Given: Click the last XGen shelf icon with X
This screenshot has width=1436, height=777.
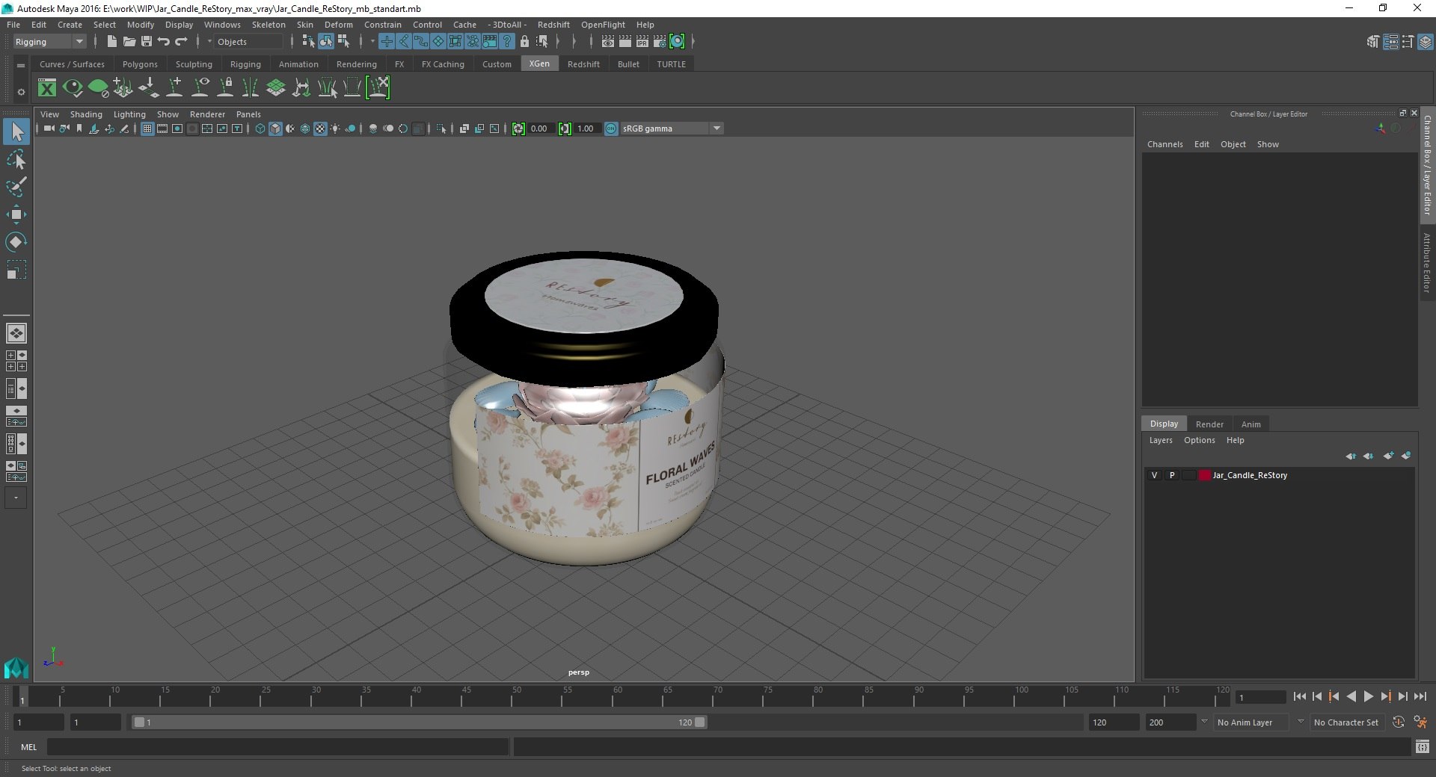Looking at the screenshot, I should (378, 88).
